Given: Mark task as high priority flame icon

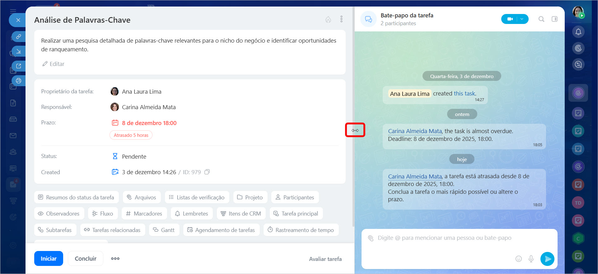Looking at the screenshot, I should 328,20.
